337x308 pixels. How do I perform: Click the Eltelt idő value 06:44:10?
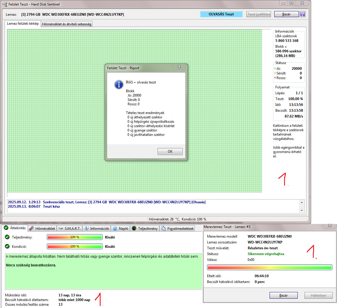click(x=262, y=276)
